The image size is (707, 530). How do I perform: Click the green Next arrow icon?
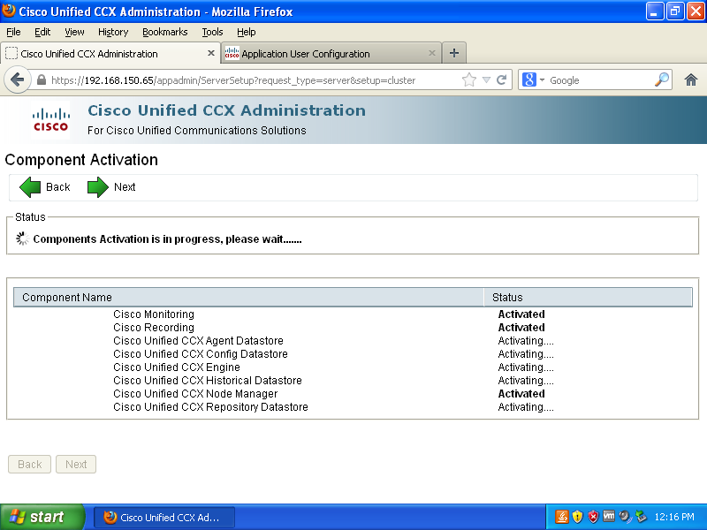[x=98, y=187]
